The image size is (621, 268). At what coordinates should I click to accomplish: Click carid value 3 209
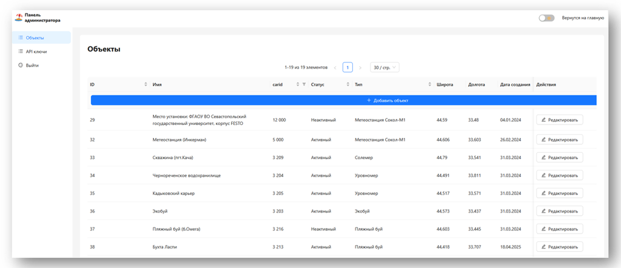(x=278, y=158)
